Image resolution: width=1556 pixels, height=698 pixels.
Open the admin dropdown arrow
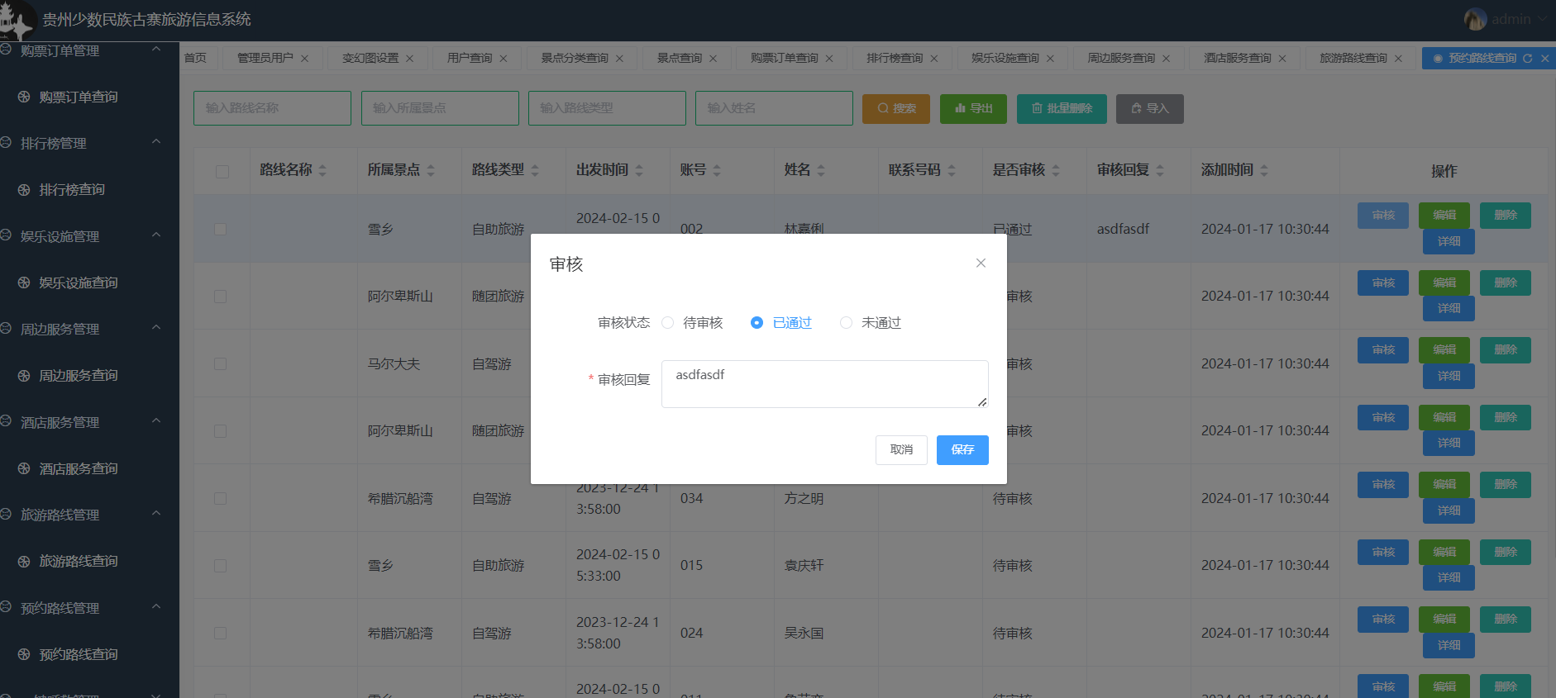click(1542, 19)
